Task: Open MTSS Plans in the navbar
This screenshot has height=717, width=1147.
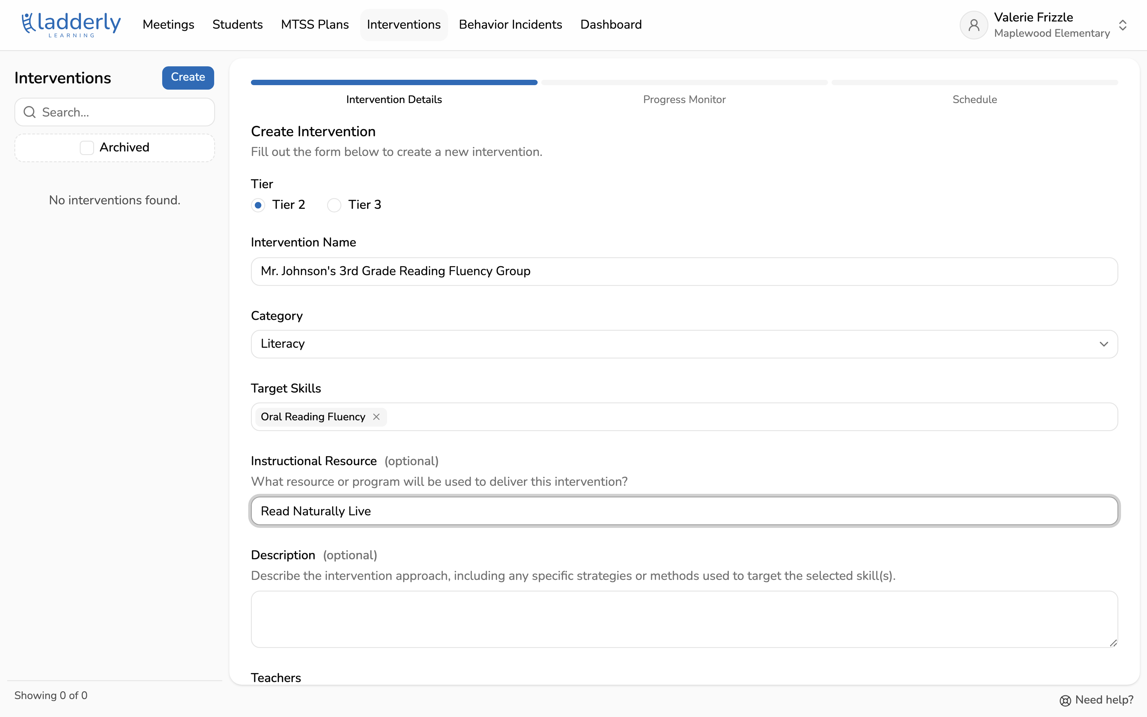Action: click(x=315, y=25)
